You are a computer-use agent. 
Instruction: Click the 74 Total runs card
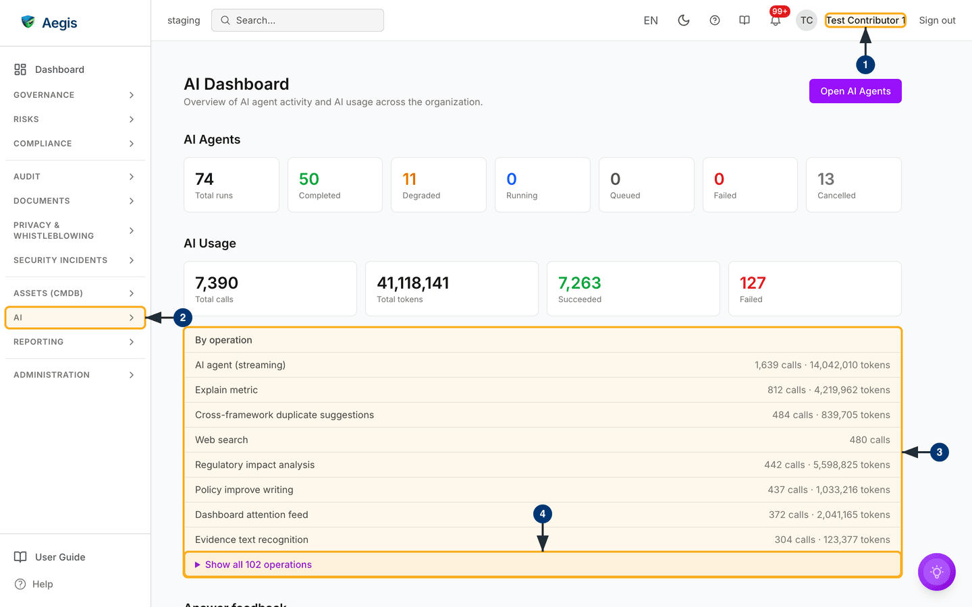click(x=232, y=185)
